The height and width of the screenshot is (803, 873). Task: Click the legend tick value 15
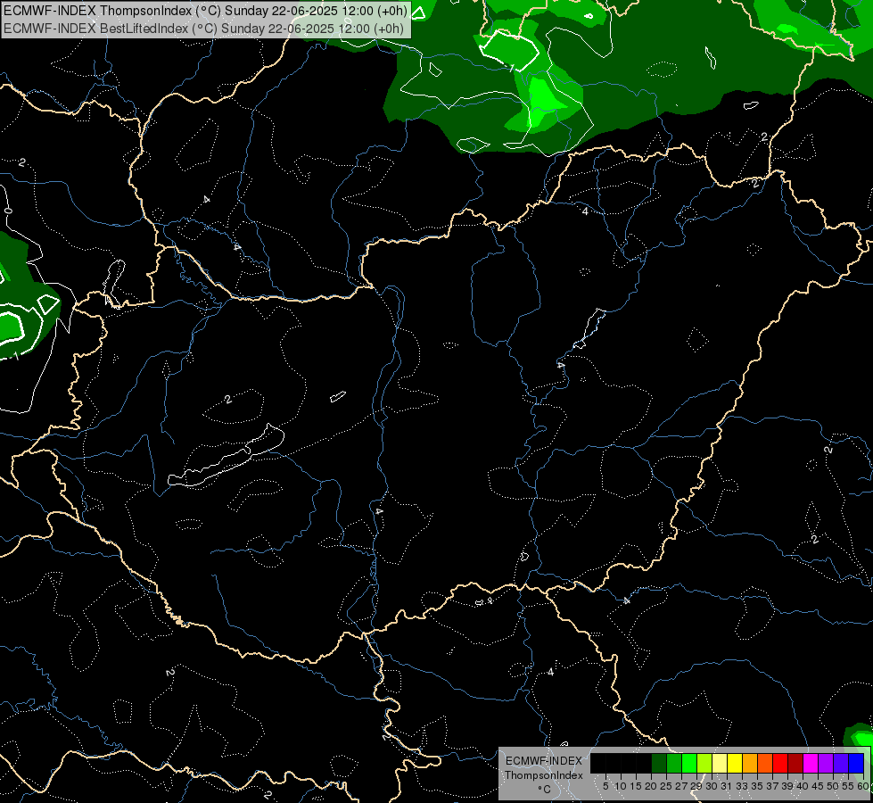point(636,786)
